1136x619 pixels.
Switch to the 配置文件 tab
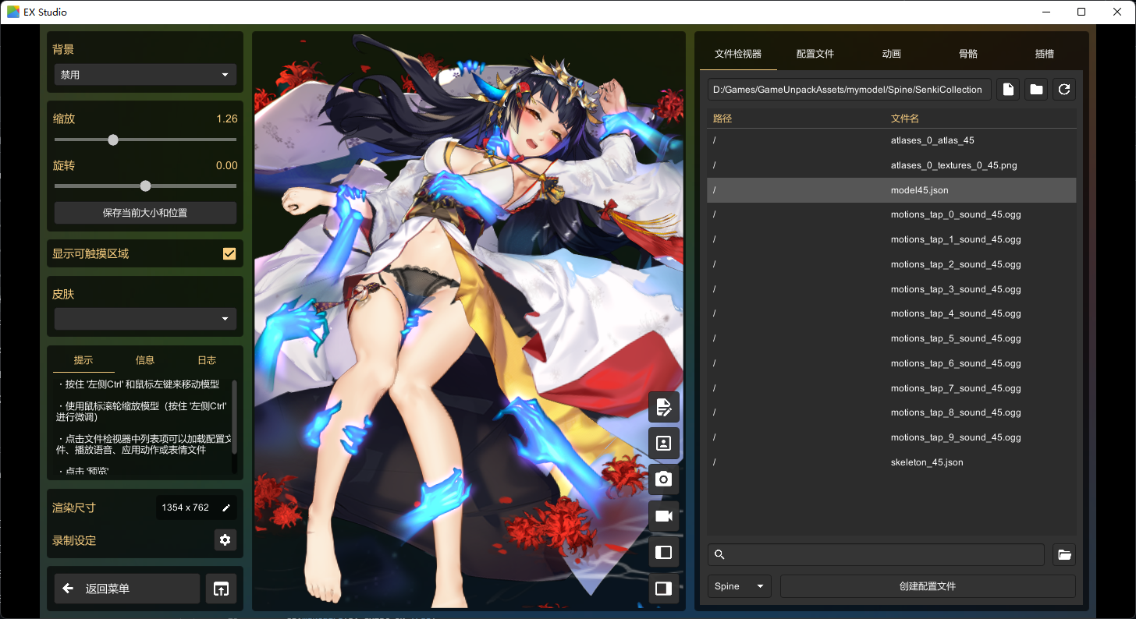[815, 54]
